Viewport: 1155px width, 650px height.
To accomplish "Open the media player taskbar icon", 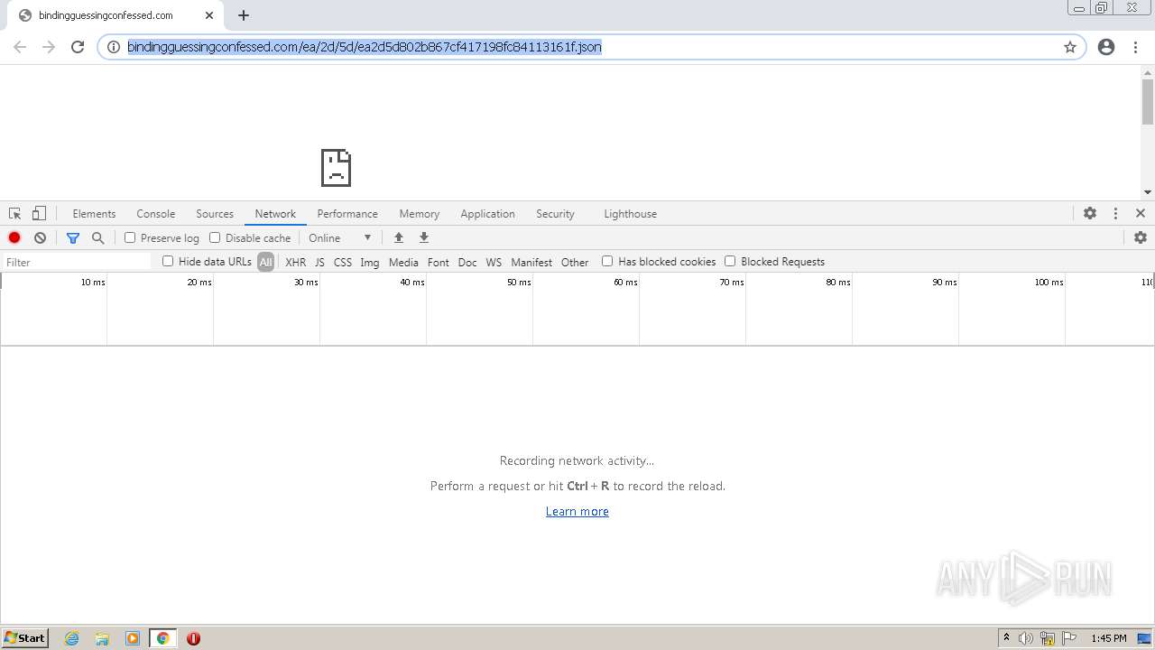I will click(133, 638).
